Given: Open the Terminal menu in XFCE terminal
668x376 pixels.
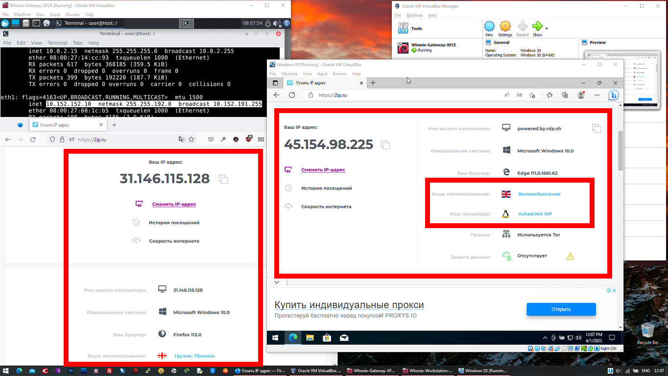Looking at the screenshot, I should pyautogui.click(x=57, y=43).
